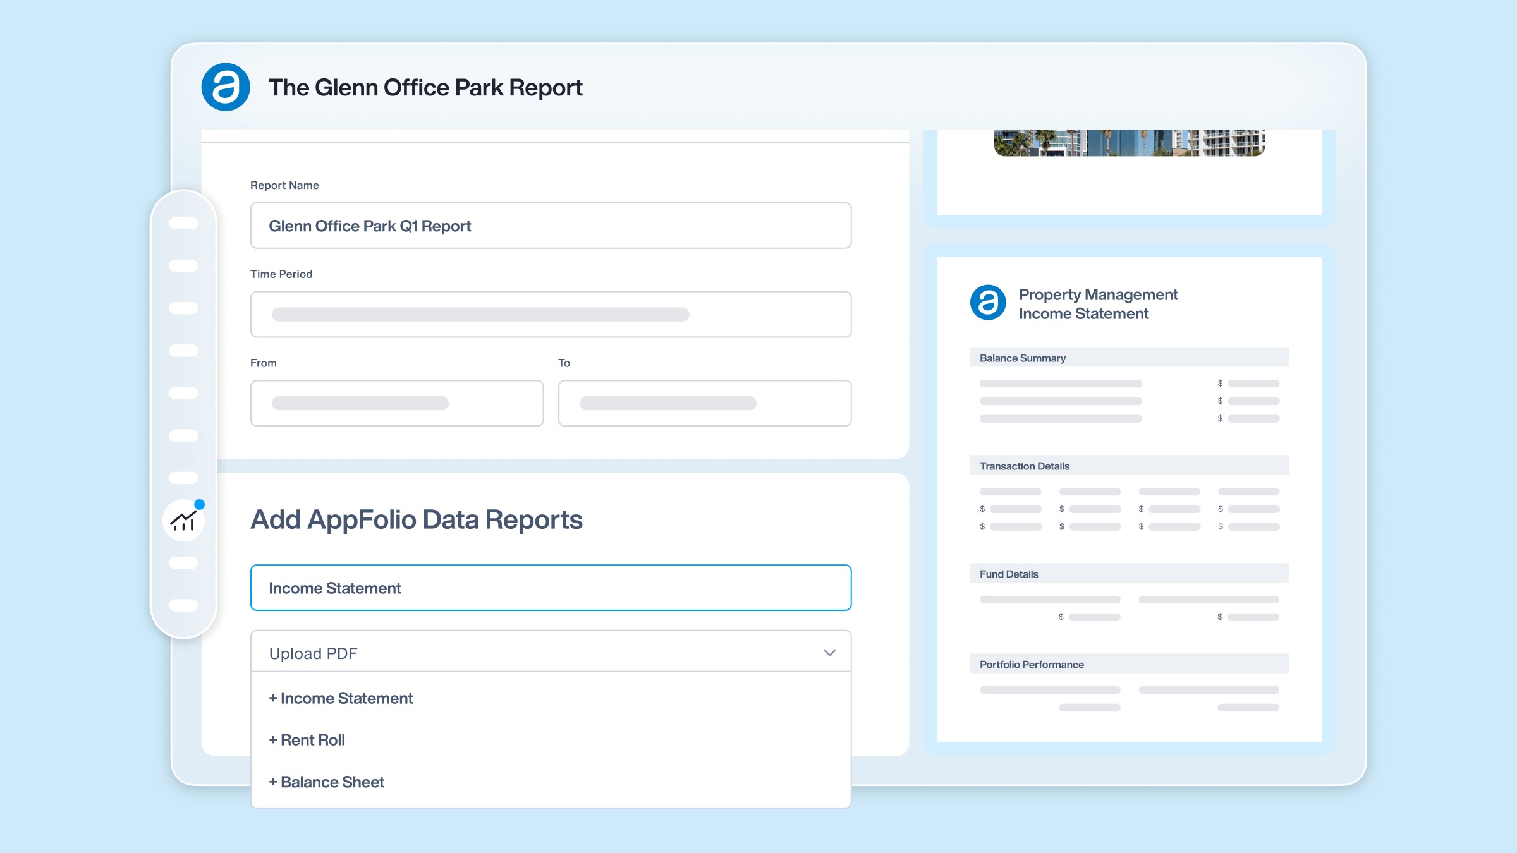Screen dimensions: 1517x853
Task: Click the Add AppFolio Data Reports heading
Action: (x=417, y=519)
